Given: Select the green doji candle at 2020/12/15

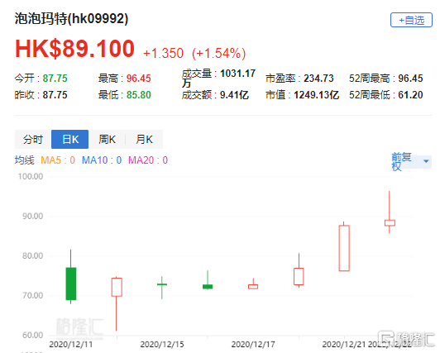Looking at the screenshot, I should point(162,284).
